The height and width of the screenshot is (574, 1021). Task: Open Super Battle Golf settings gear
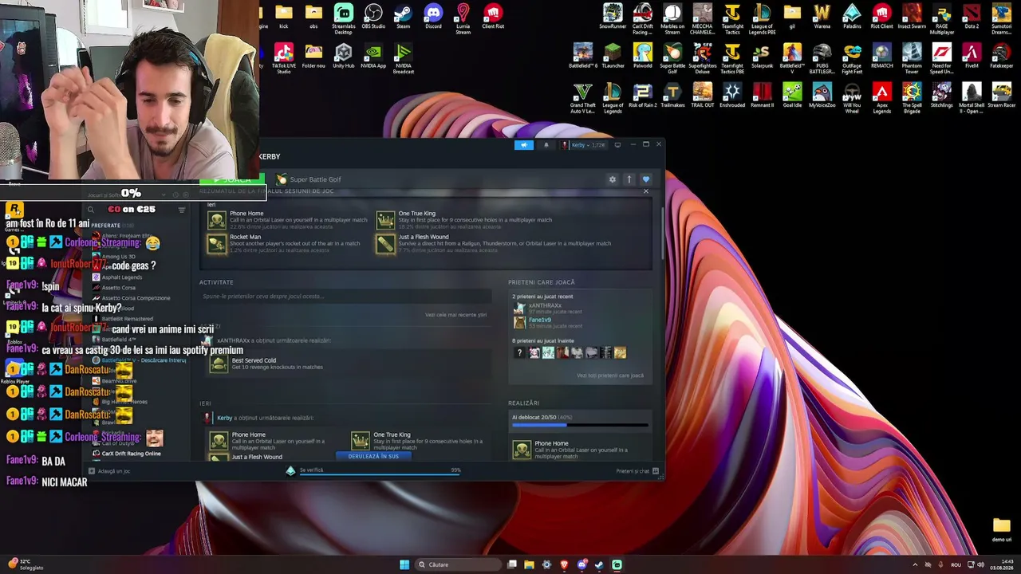click(x=613, y=179)
